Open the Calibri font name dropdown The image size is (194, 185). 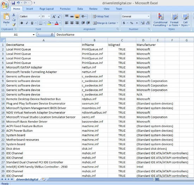pos(39,16)
